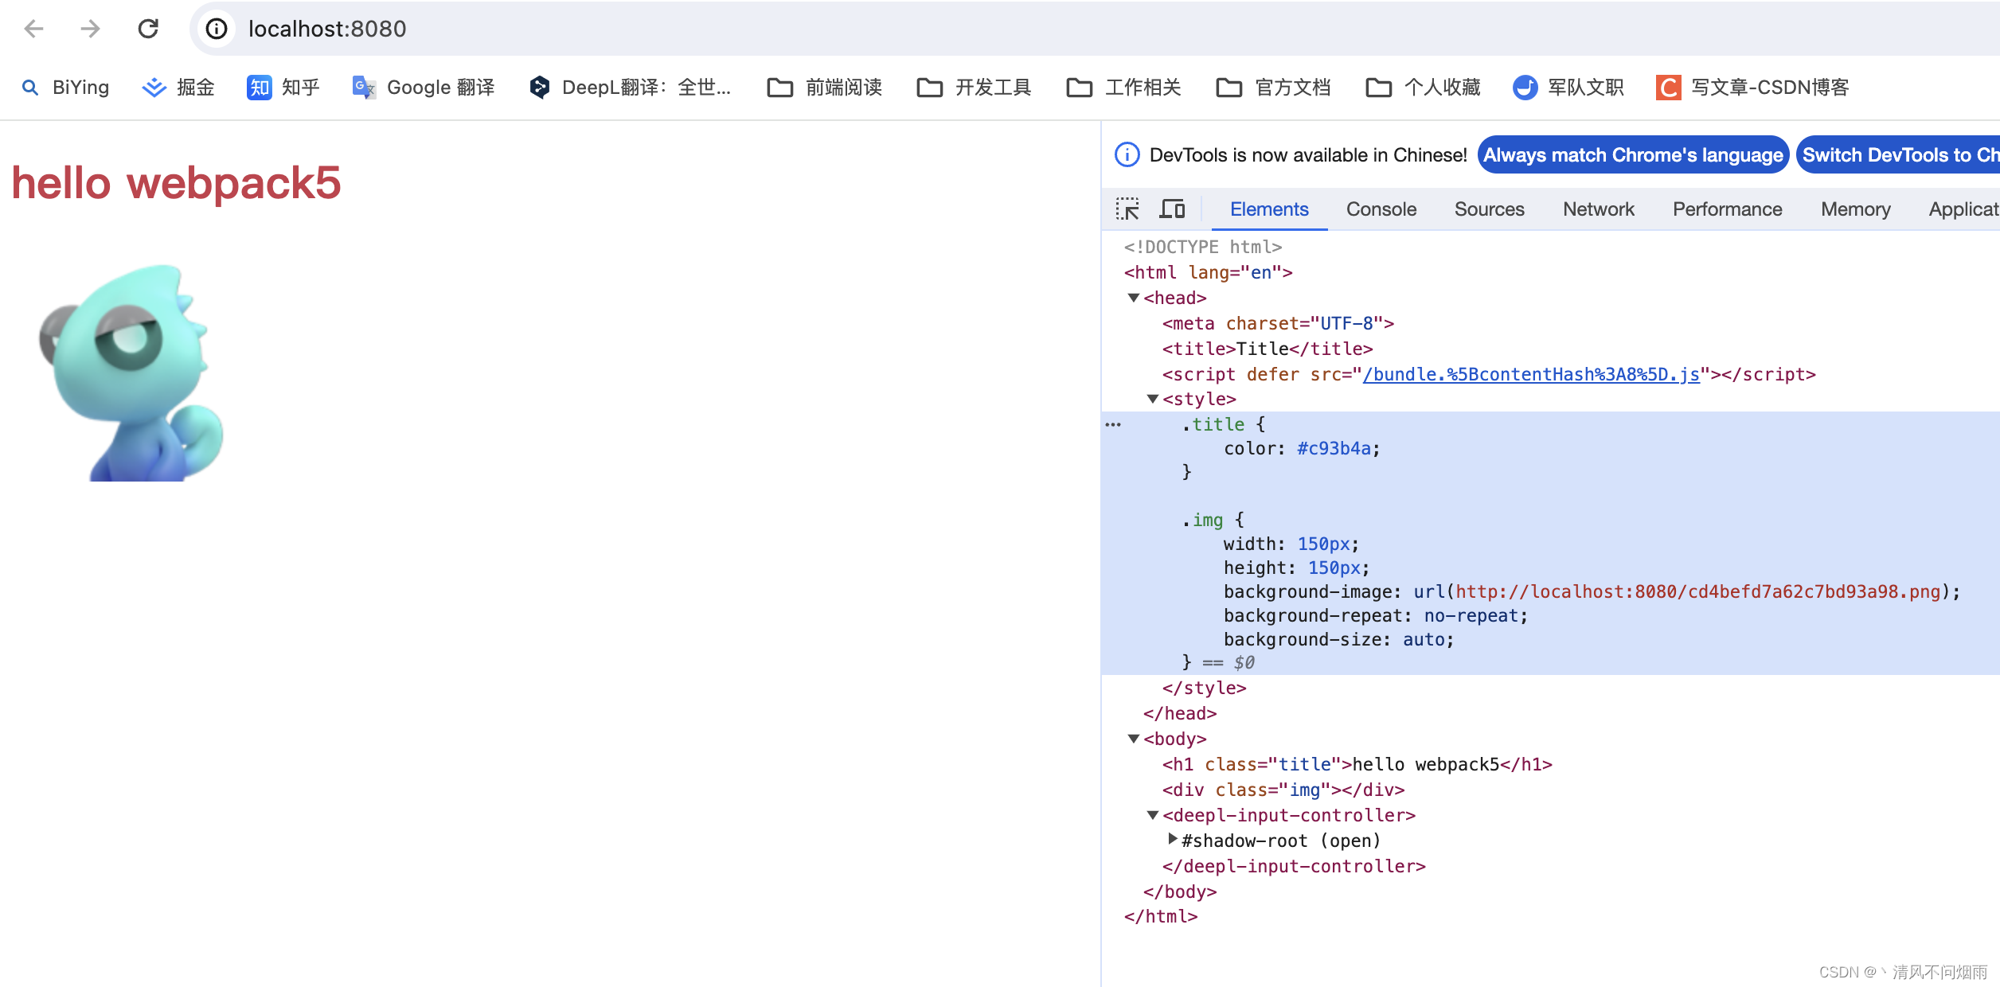Click the browser back arrow
This screenshot has width=2000, height=987.
tap(33, 29)
